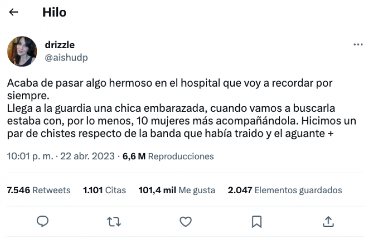The height and width of the screenshot is (246, 369).
Task: View the 1.101 Citas quotes list
Action: [x=105, y=190]
